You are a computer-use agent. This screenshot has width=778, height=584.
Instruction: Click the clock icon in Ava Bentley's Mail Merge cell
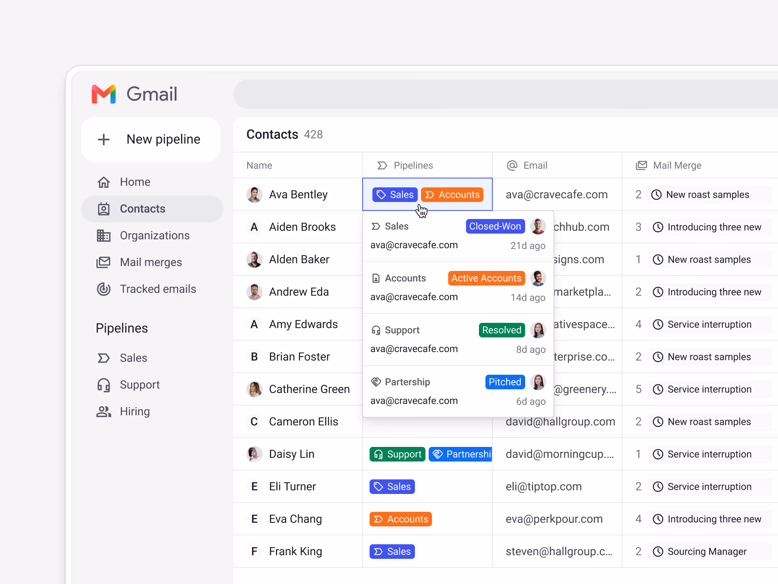(x=656, y=195)
